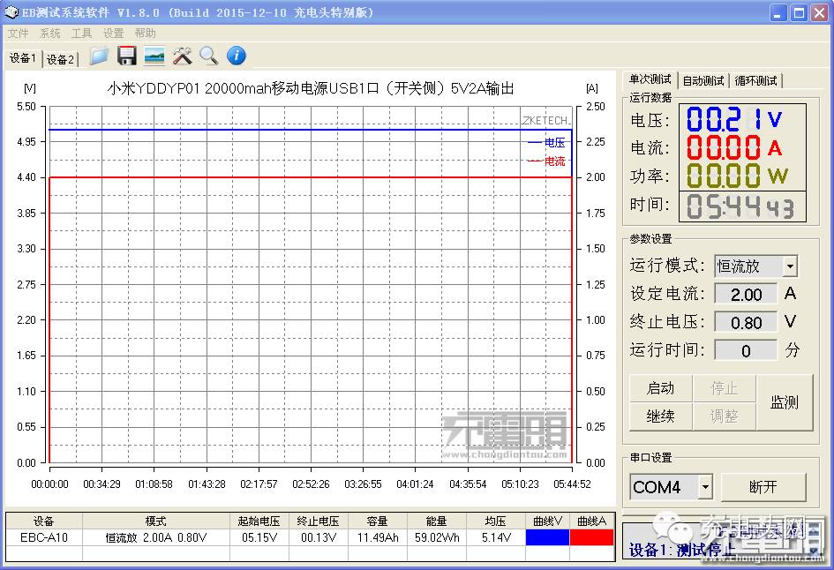Click the 均压 column header
The height and width of the screenshot is (570, 834).
coord(496,521)
